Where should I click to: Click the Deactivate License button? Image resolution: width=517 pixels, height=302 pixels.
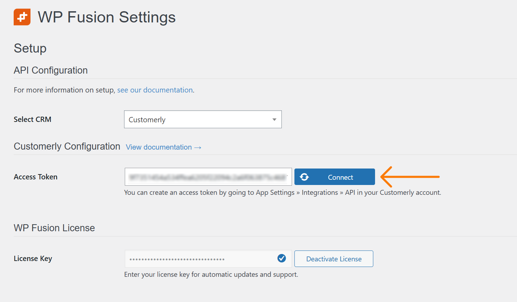[x=334, y=259]
